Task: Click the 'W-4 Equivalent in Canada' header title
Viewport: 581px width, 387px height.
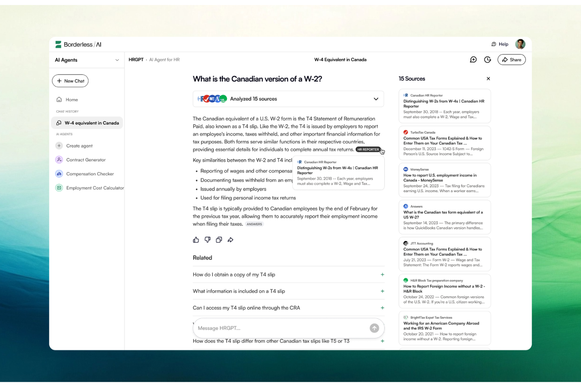Action: [340, 60]
